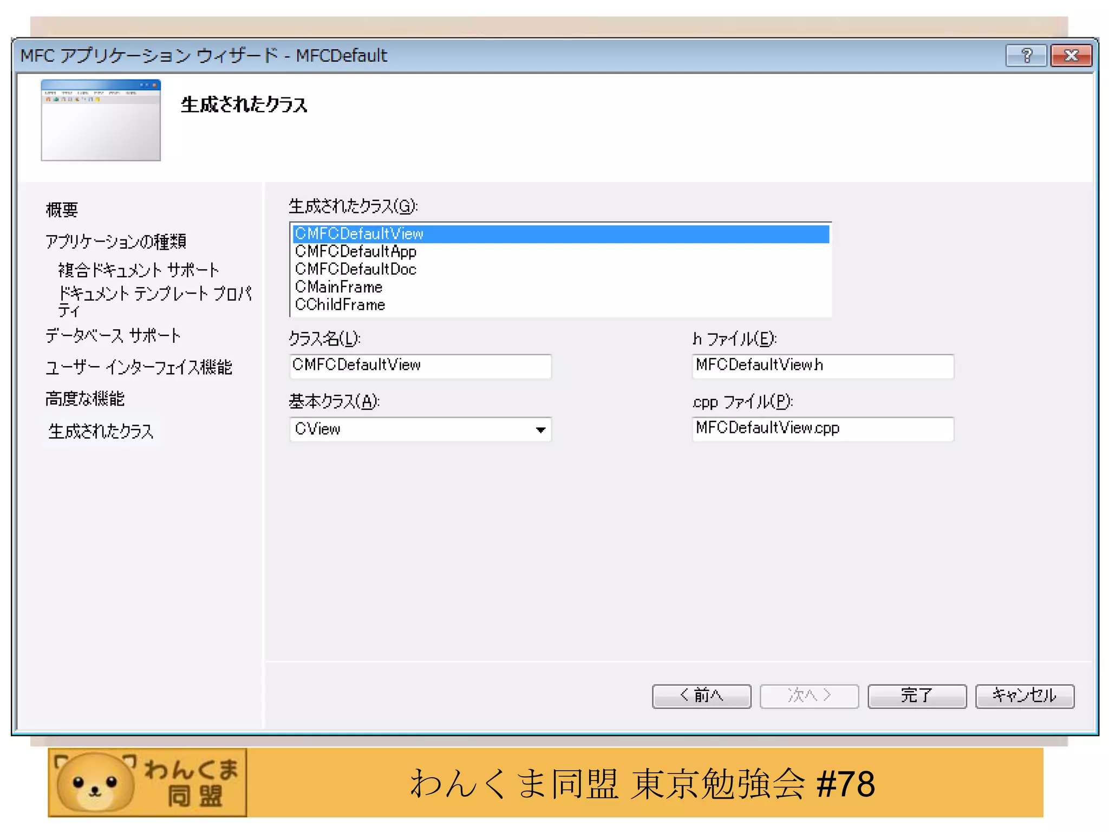Select CMFCDefaultApp in the class list
The image size is (1109, 832).
pyautogui.click(x=356, y=252)
